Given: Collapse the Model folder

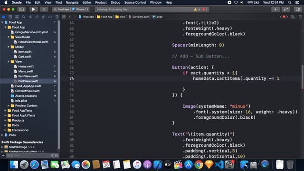Looking at the screenshot, I should point(9,47).
